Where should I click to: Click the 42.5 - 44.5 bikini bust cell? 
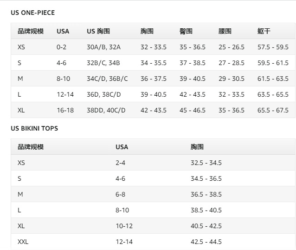point(206,242)
